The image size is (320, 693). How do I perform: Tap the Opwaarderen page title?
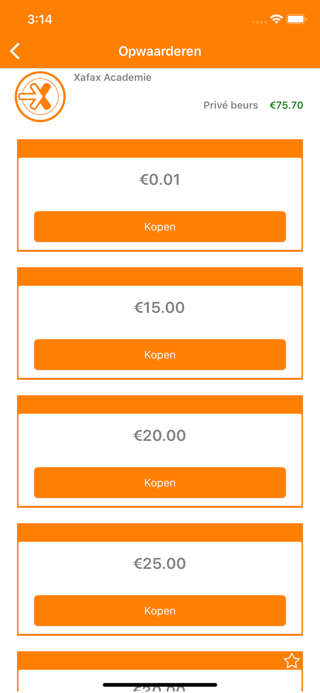(160, 51)
